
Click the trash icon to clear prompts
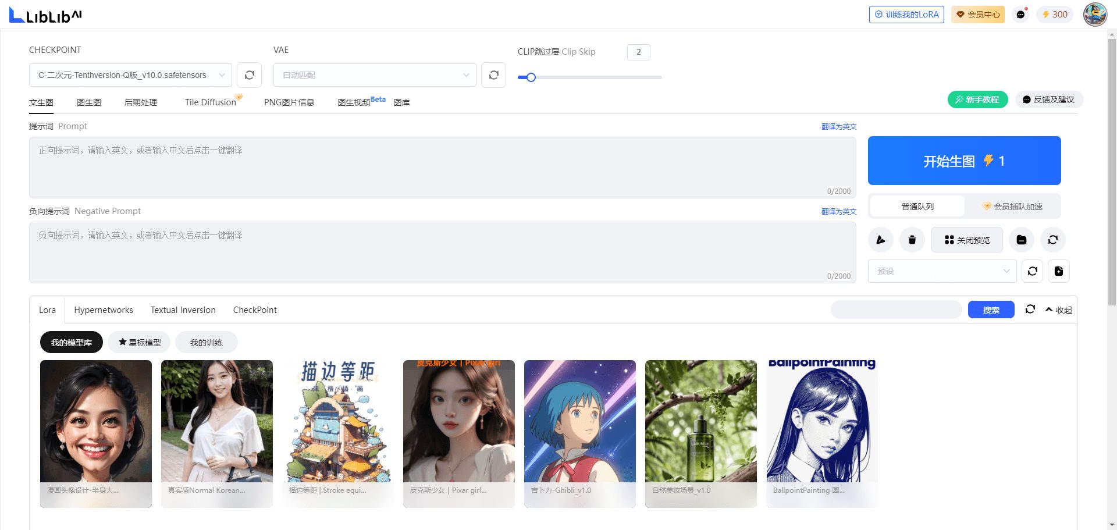pyautogui.click(x=912, y=240)
